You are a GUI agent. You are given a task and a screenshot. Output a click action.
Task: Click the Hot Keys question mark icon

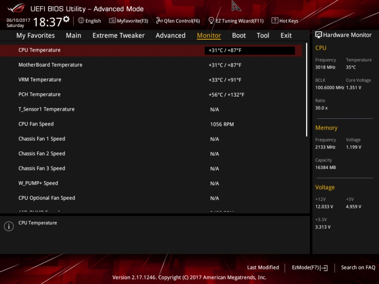click(275, 20)
